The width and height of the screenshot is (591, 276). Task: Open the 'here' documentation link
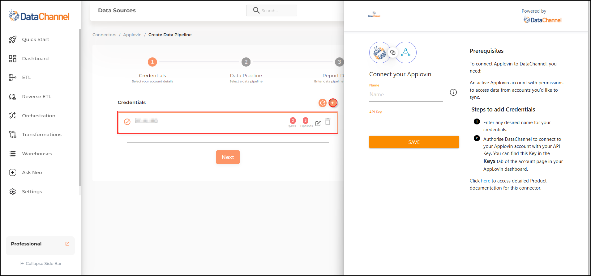tap(486, 181)
